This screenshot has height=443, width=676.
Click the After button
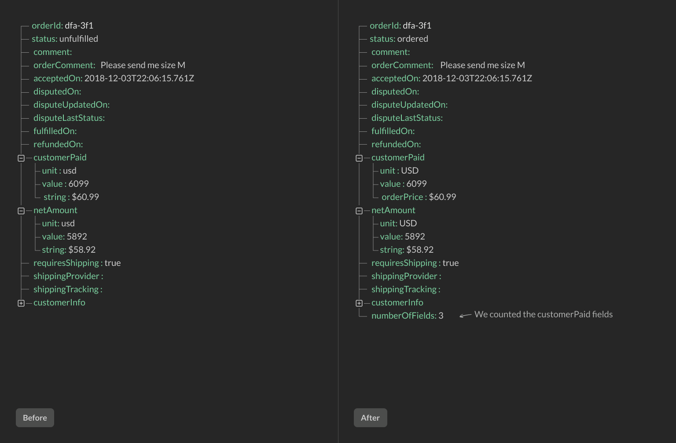click(370, 418)
